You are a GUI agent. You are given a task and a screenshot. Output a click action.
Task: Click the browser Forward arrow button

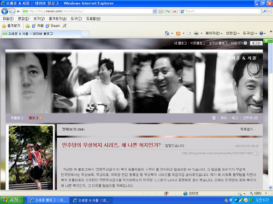point(13,11)
